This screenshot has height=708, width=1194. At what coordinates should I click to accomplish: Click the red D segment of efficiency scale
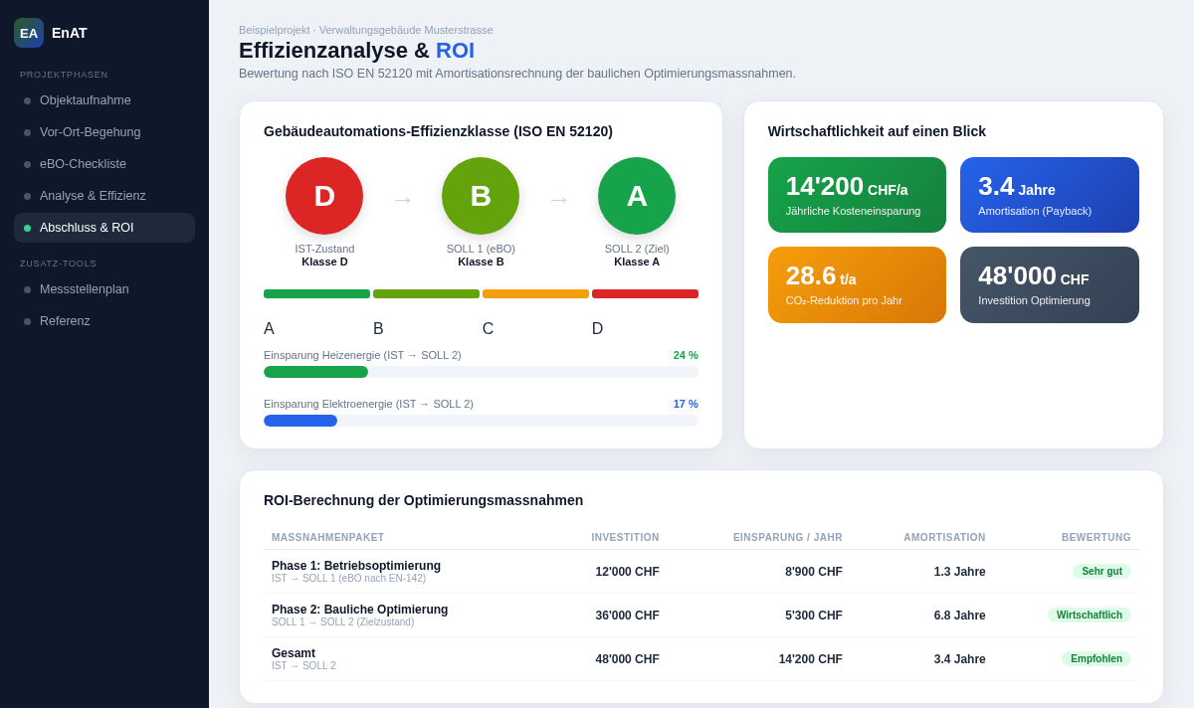(x=645, y=294)
